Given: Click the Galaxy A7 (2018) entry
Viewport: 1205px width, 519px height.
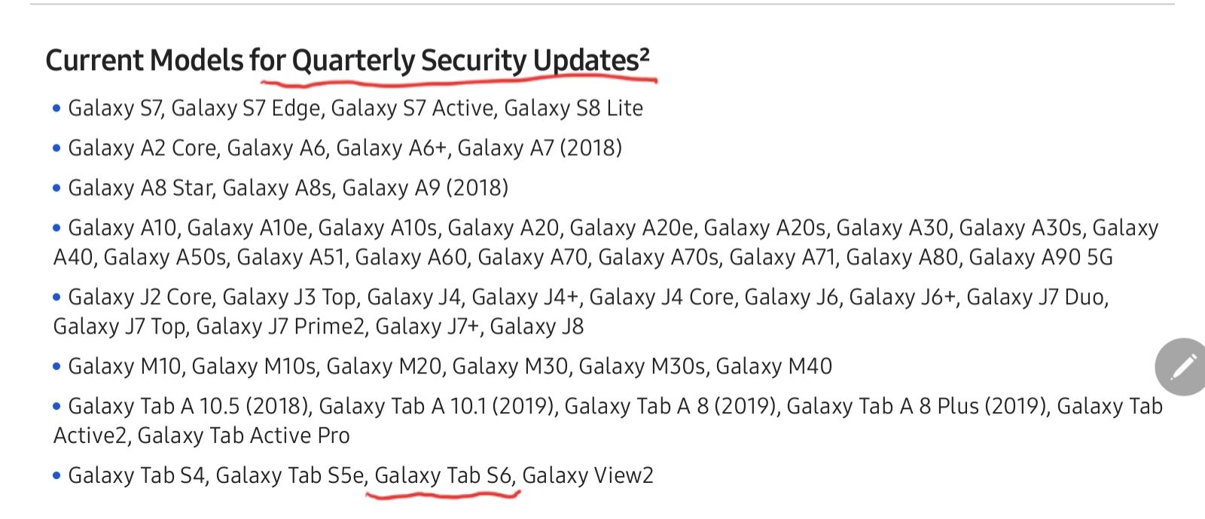Looking at the screenshot, I should [539, 148].
